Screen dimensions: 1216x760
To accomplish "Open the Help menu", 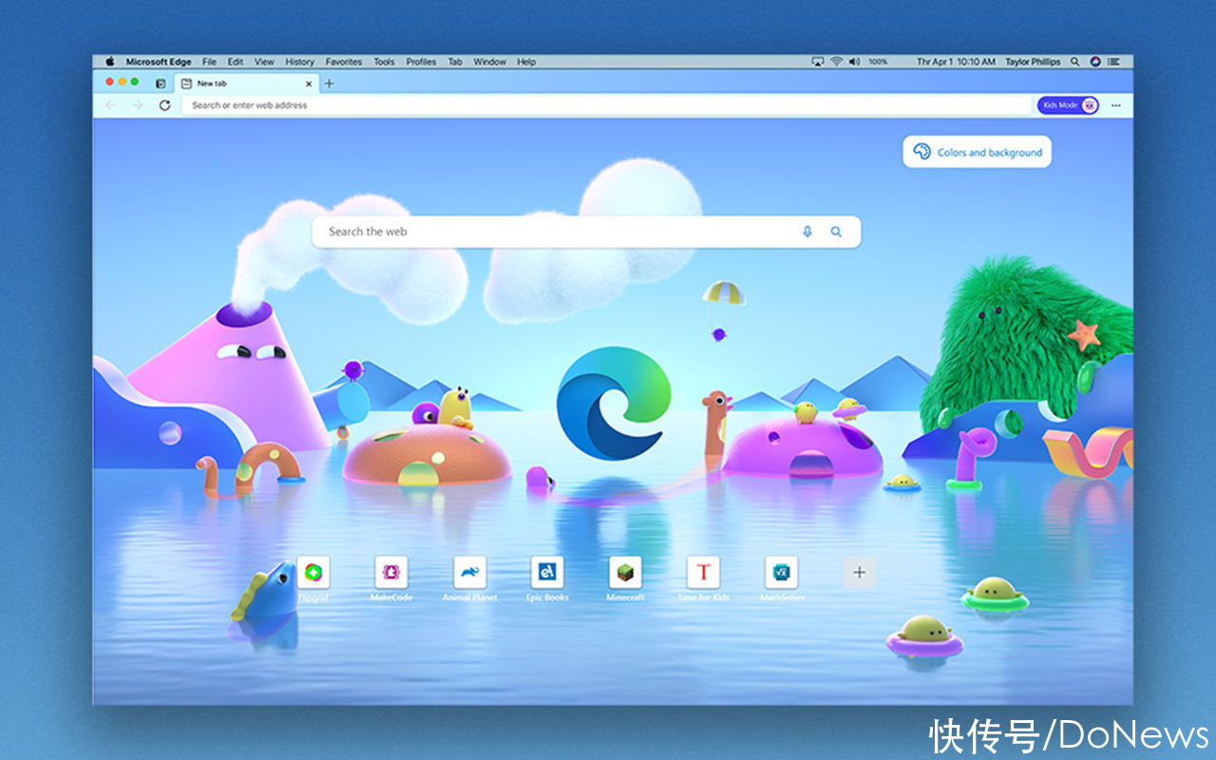I will (x=526, y=62).
